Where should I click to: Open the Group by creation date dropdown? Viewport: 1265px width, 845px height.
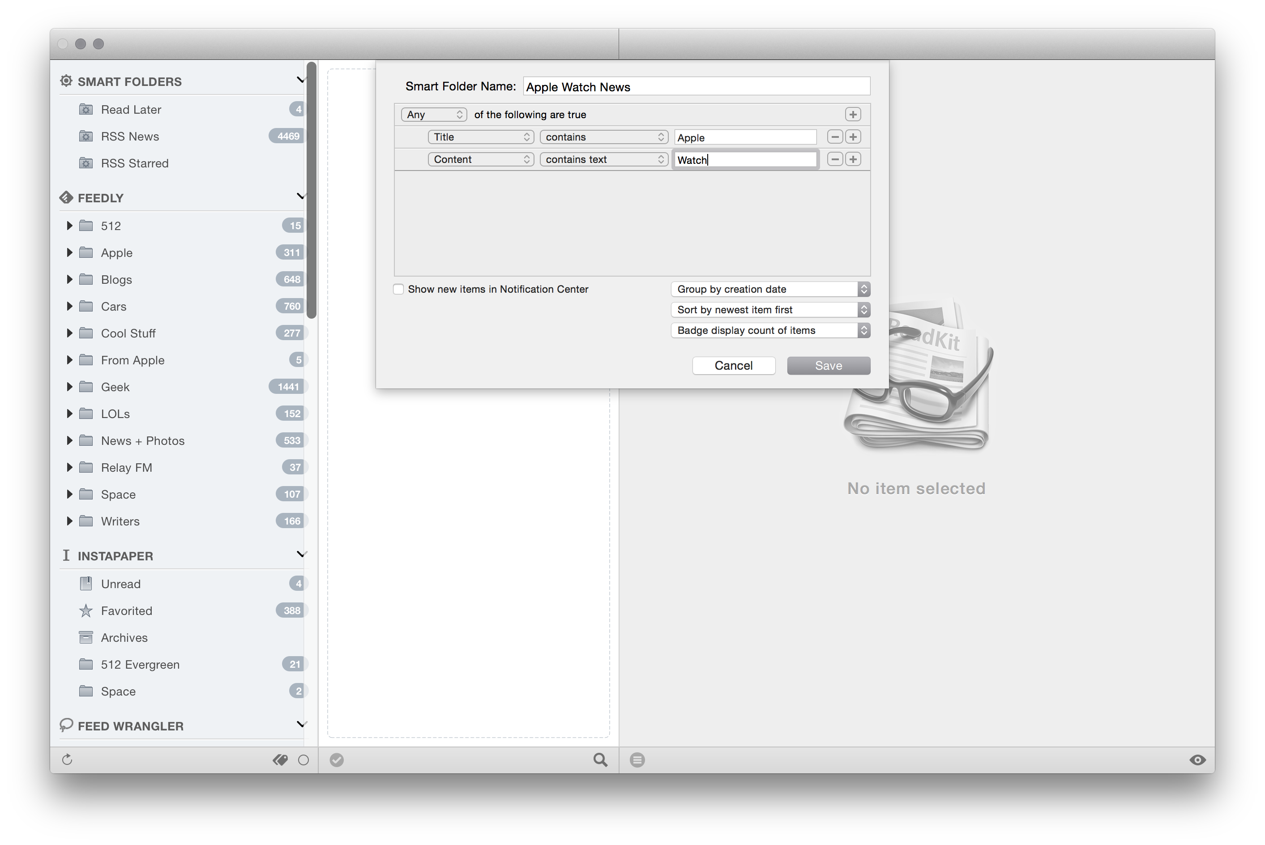click(769, 289)
